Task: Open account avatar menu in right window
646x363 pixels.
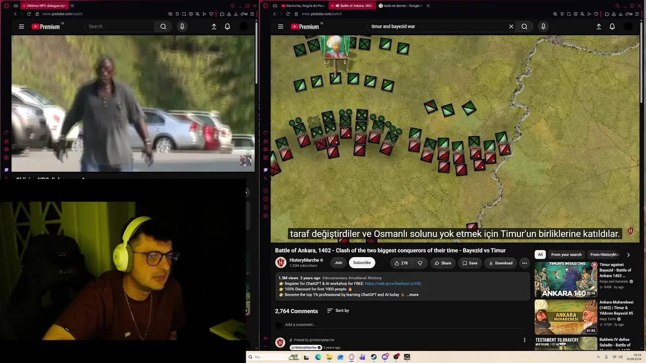Action: point(628,27)
